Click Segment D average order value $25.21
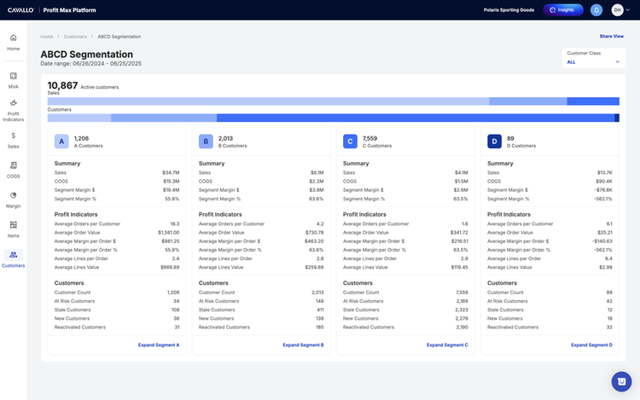Screen dimensions: 640x400 click(x=605, y=233)
